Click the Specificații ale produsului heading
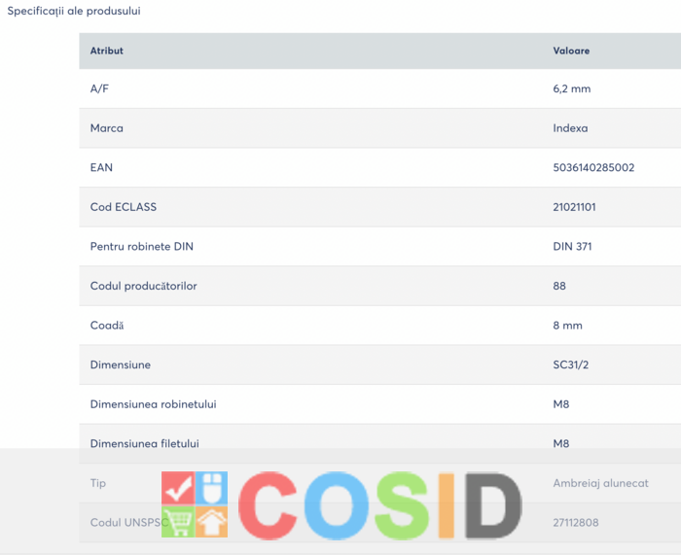 74,12
